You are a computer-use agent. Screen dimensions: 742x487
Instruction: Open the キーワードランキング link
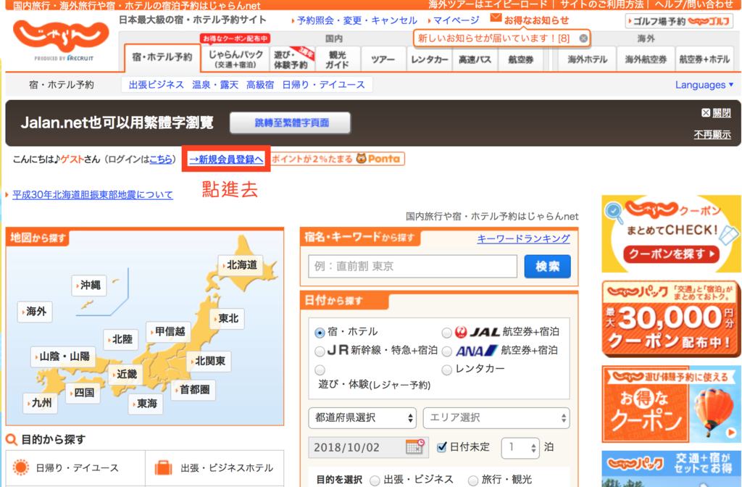(x=523, y=238)
